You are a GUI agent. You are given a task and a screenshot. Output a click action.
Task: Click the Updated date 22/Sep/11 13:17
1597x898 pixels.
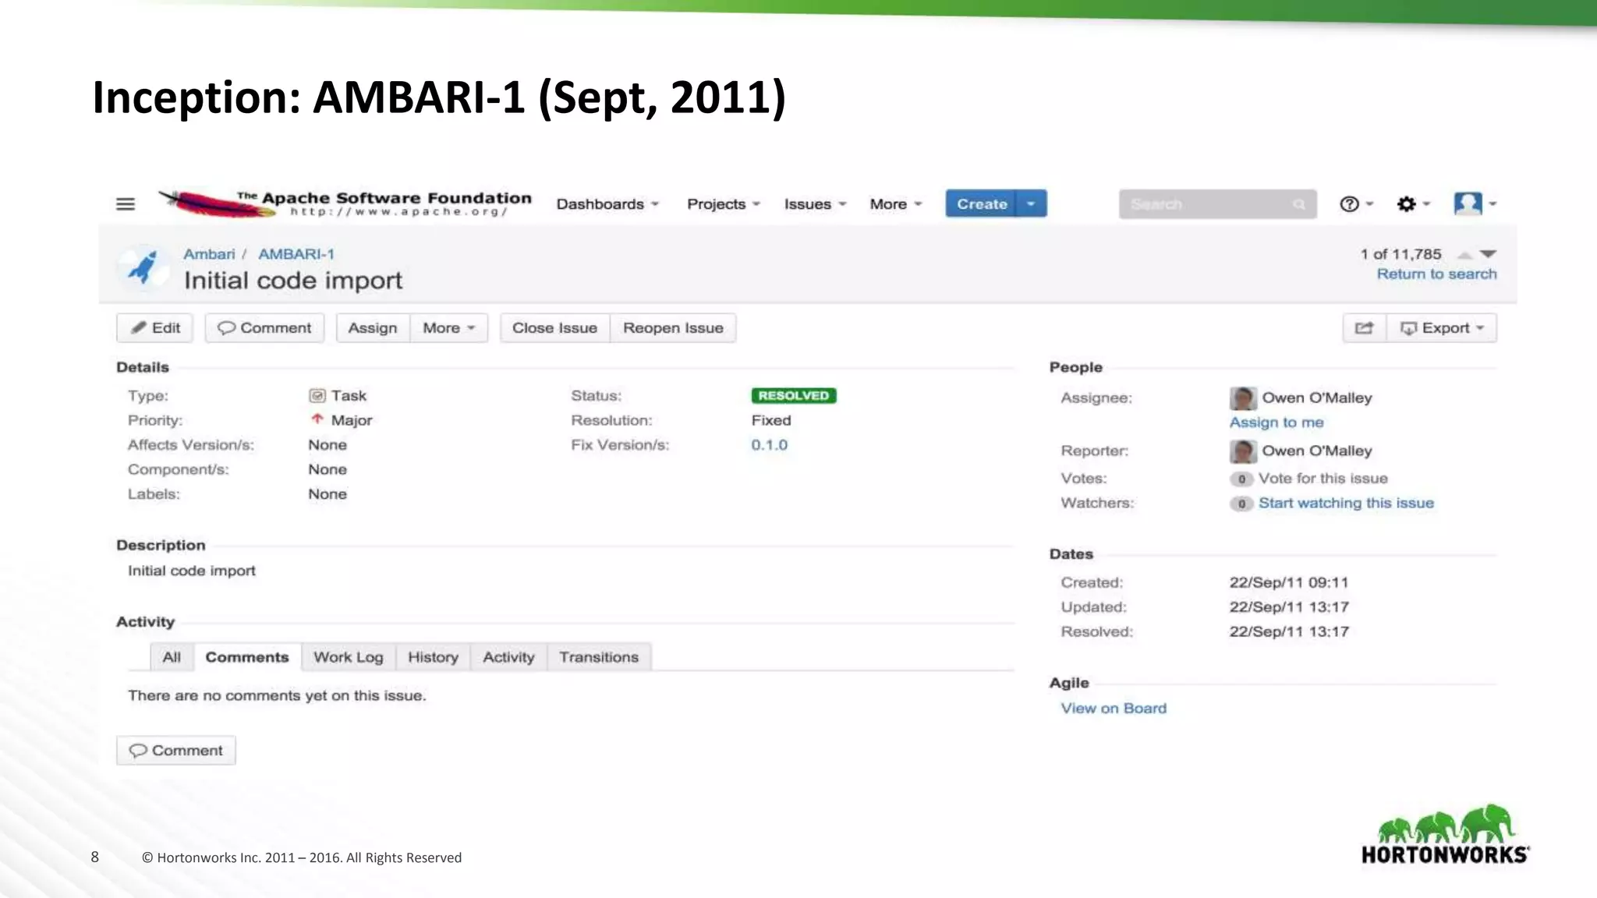(1289, 607)
